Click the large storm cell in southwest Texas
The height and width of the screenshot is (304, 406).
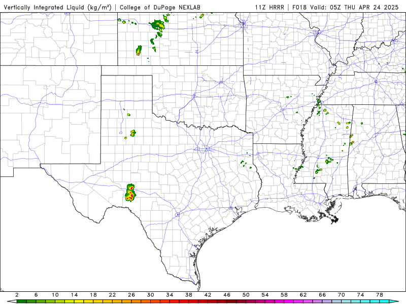tap(130, 193)
